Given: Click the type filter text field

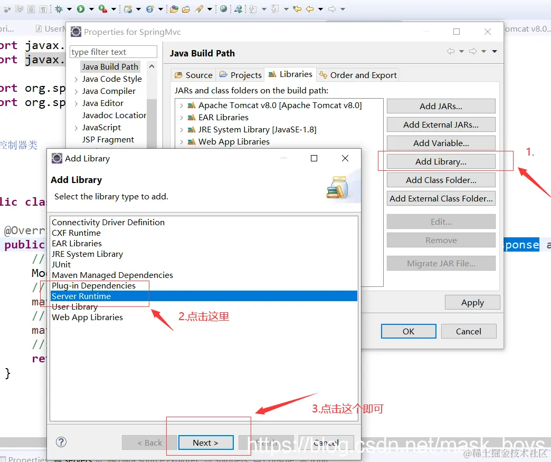Looking at the screenshot, I should click(x=113, y=52).
